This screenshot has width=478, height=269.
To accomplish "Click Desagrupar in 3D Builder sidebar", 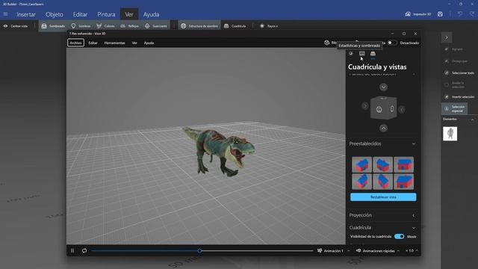I will 456,61.
